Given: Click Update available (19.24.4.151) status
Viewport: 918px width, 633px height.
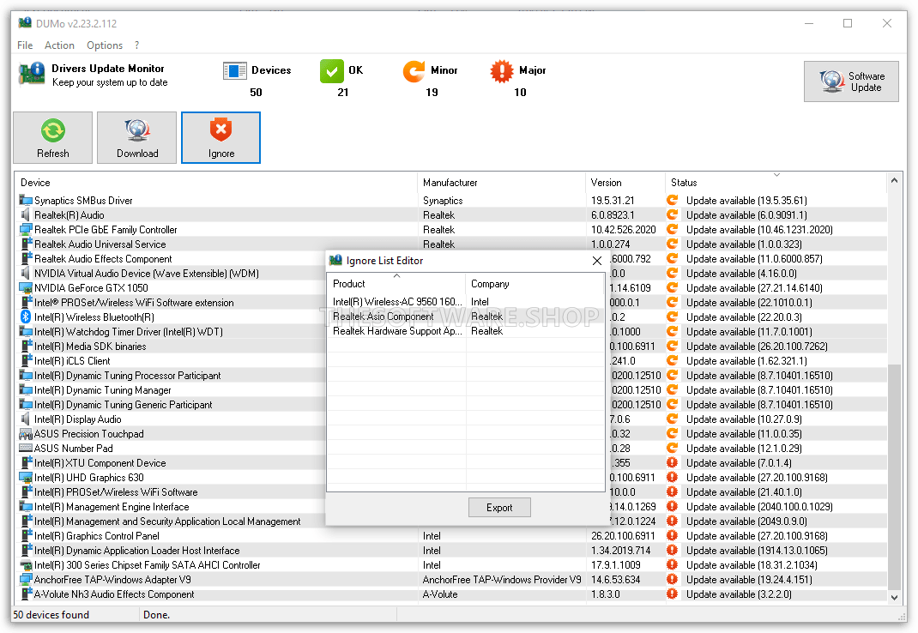Looking at the screenshot, I should 749,580.
